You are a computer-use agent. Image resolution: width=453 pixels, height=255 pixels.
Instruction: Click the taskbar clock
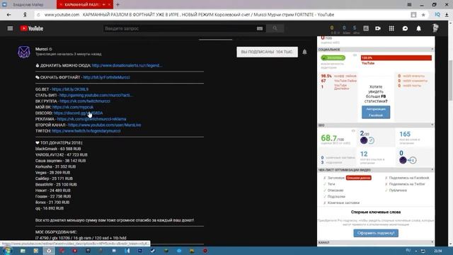tap(437, 251)
